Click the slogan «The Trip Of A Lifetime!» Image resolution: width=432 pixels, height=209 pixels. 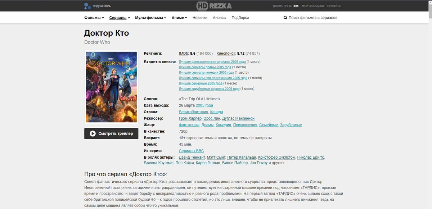[199, 99]
